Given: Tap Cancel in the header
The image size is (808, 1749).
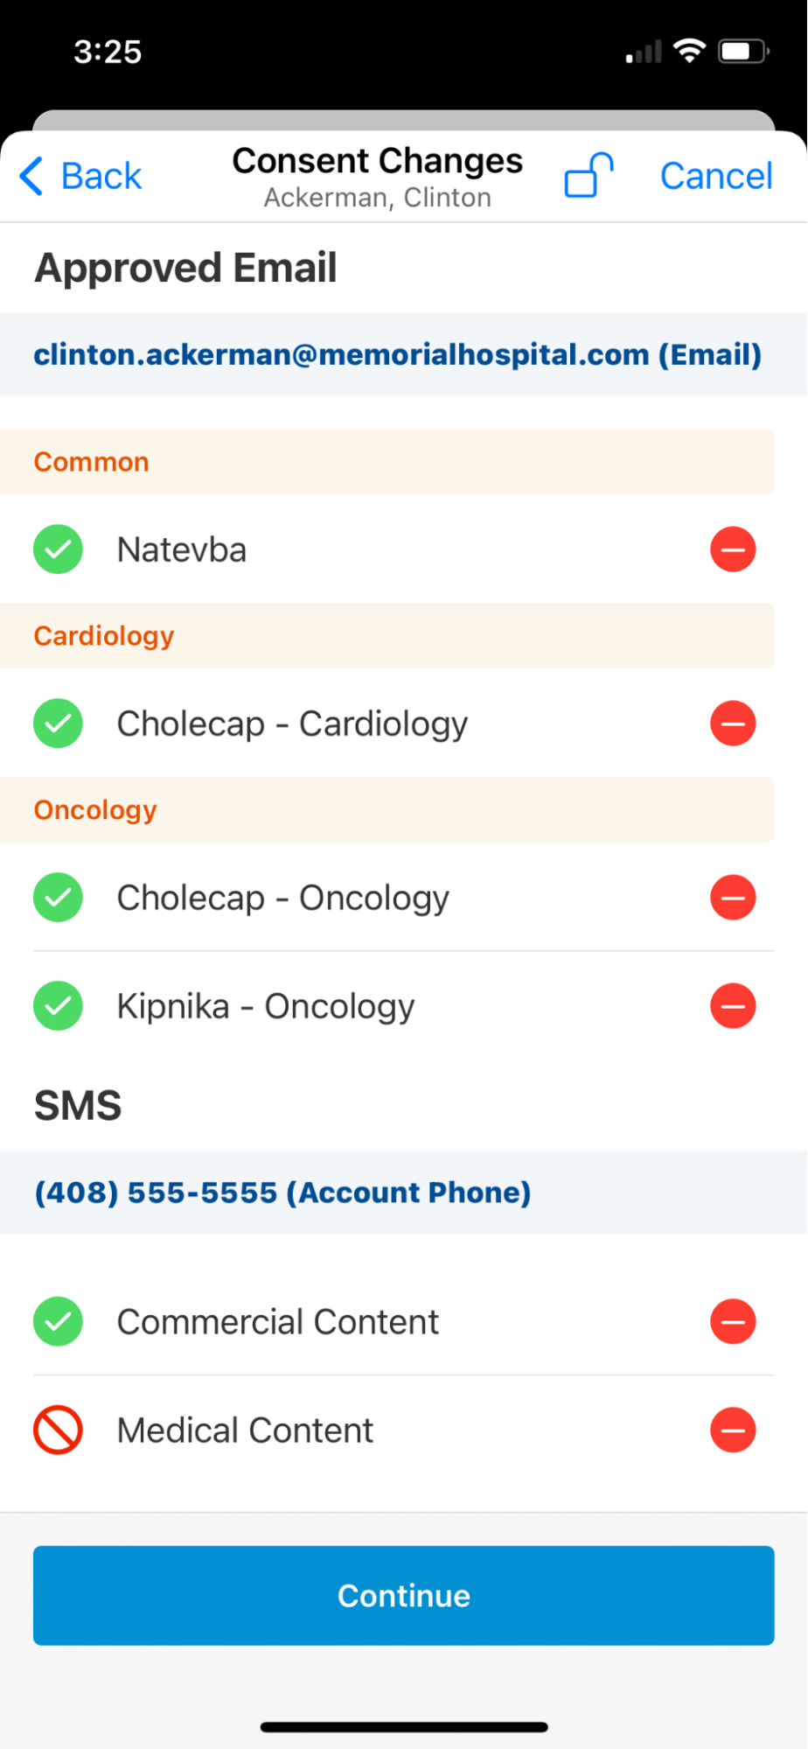Looking at the screenshot, I should pyautogui.click(x=715, y=176).
